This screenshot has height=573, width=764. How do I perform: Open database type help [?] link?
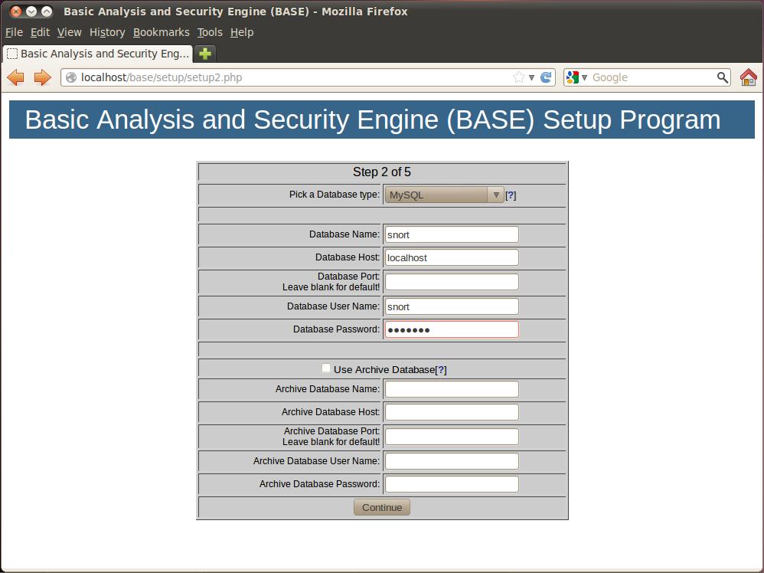(x=510, y=195)
